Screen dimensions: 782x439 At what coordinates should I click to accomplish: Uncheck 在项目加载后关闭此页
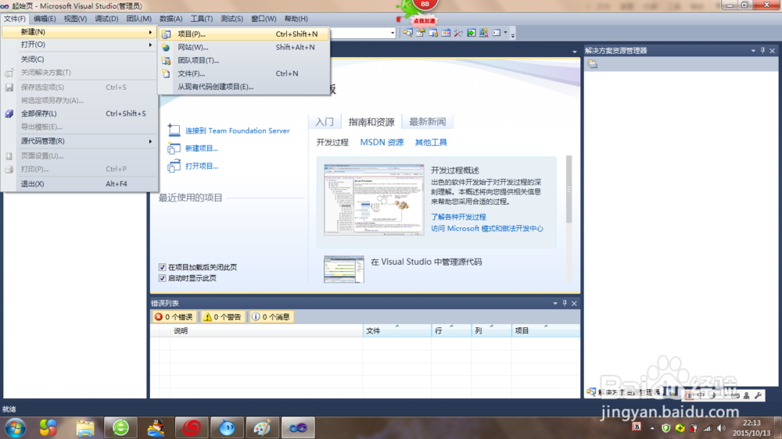click(x=162, y=267)
